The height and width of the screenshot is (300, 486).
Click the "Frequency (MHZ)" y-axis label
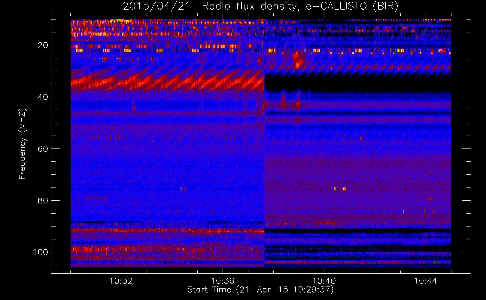coord(22,144)
